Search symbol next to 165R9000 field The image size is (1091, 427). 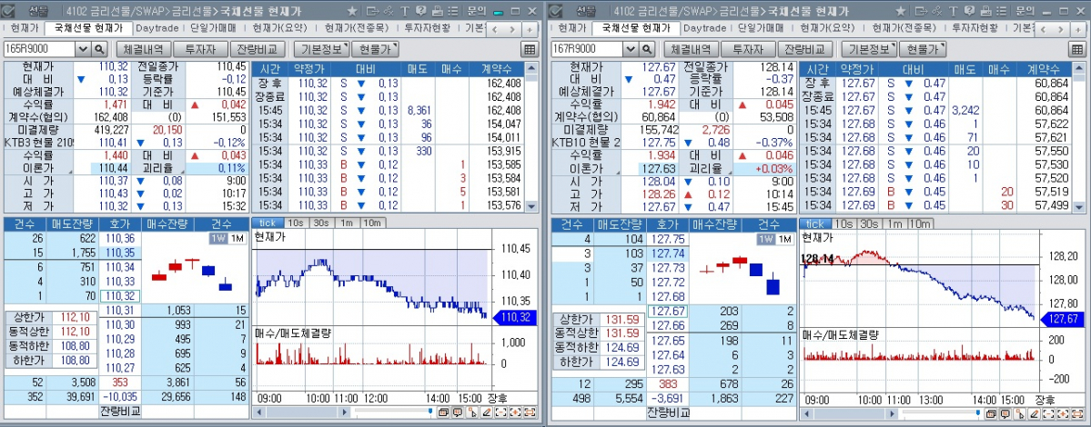click(99, 49)
